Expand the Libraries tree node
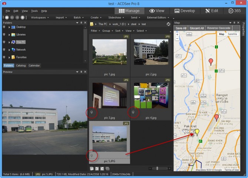248x178 pixels. [x=9, y=35]
